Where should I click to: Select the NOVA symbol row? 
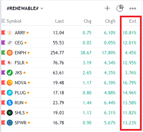click(x=71, y=83)
